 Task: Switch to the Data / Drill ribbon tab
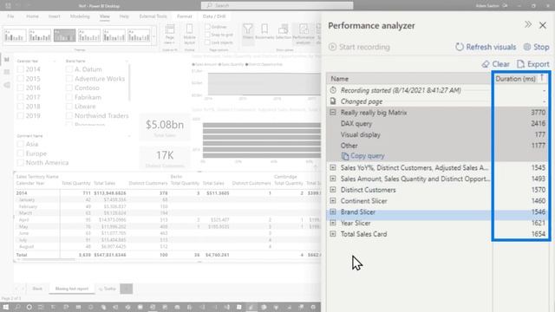point(214,16)
